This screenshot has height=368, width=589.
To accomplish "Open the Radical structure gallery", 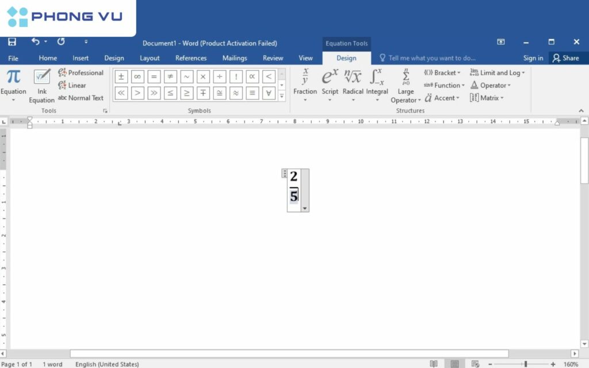I will tap(353, 85).
